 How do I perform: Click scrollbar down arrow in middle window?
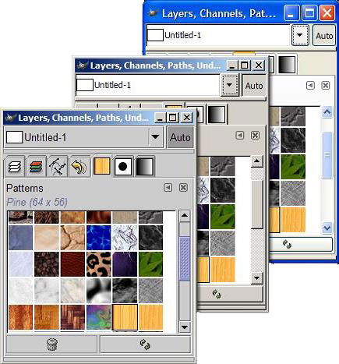click(x=256, y=278)
